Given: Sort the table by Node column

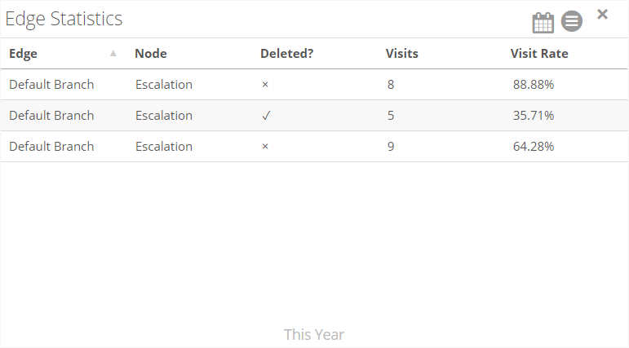Looking at the screenshot, I should pyautogui.click(x=151, y=54).
